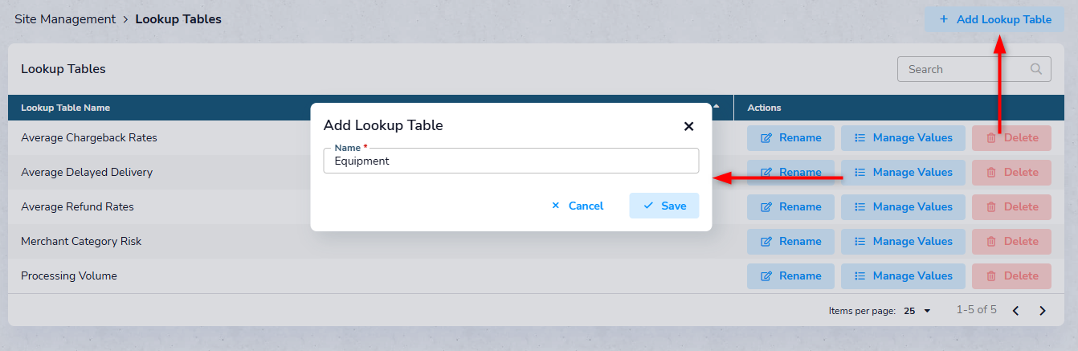Open the items per page dropdown
The image size is (1078, 351).
917,310
